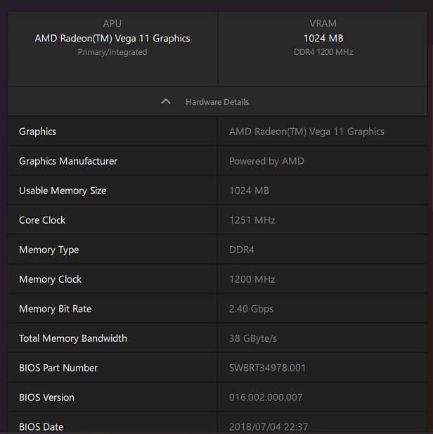This screenshot has width=433, height=434.
Task: Select the '2.40 Gbps' value
Action: (x=251, y=309)
